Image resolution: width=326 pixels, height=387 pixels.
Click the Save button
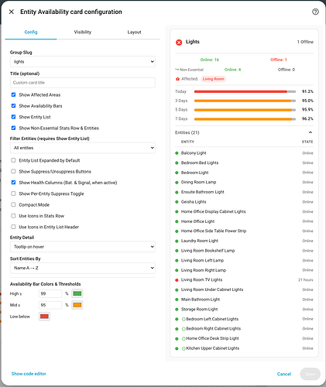coord(311,374)
